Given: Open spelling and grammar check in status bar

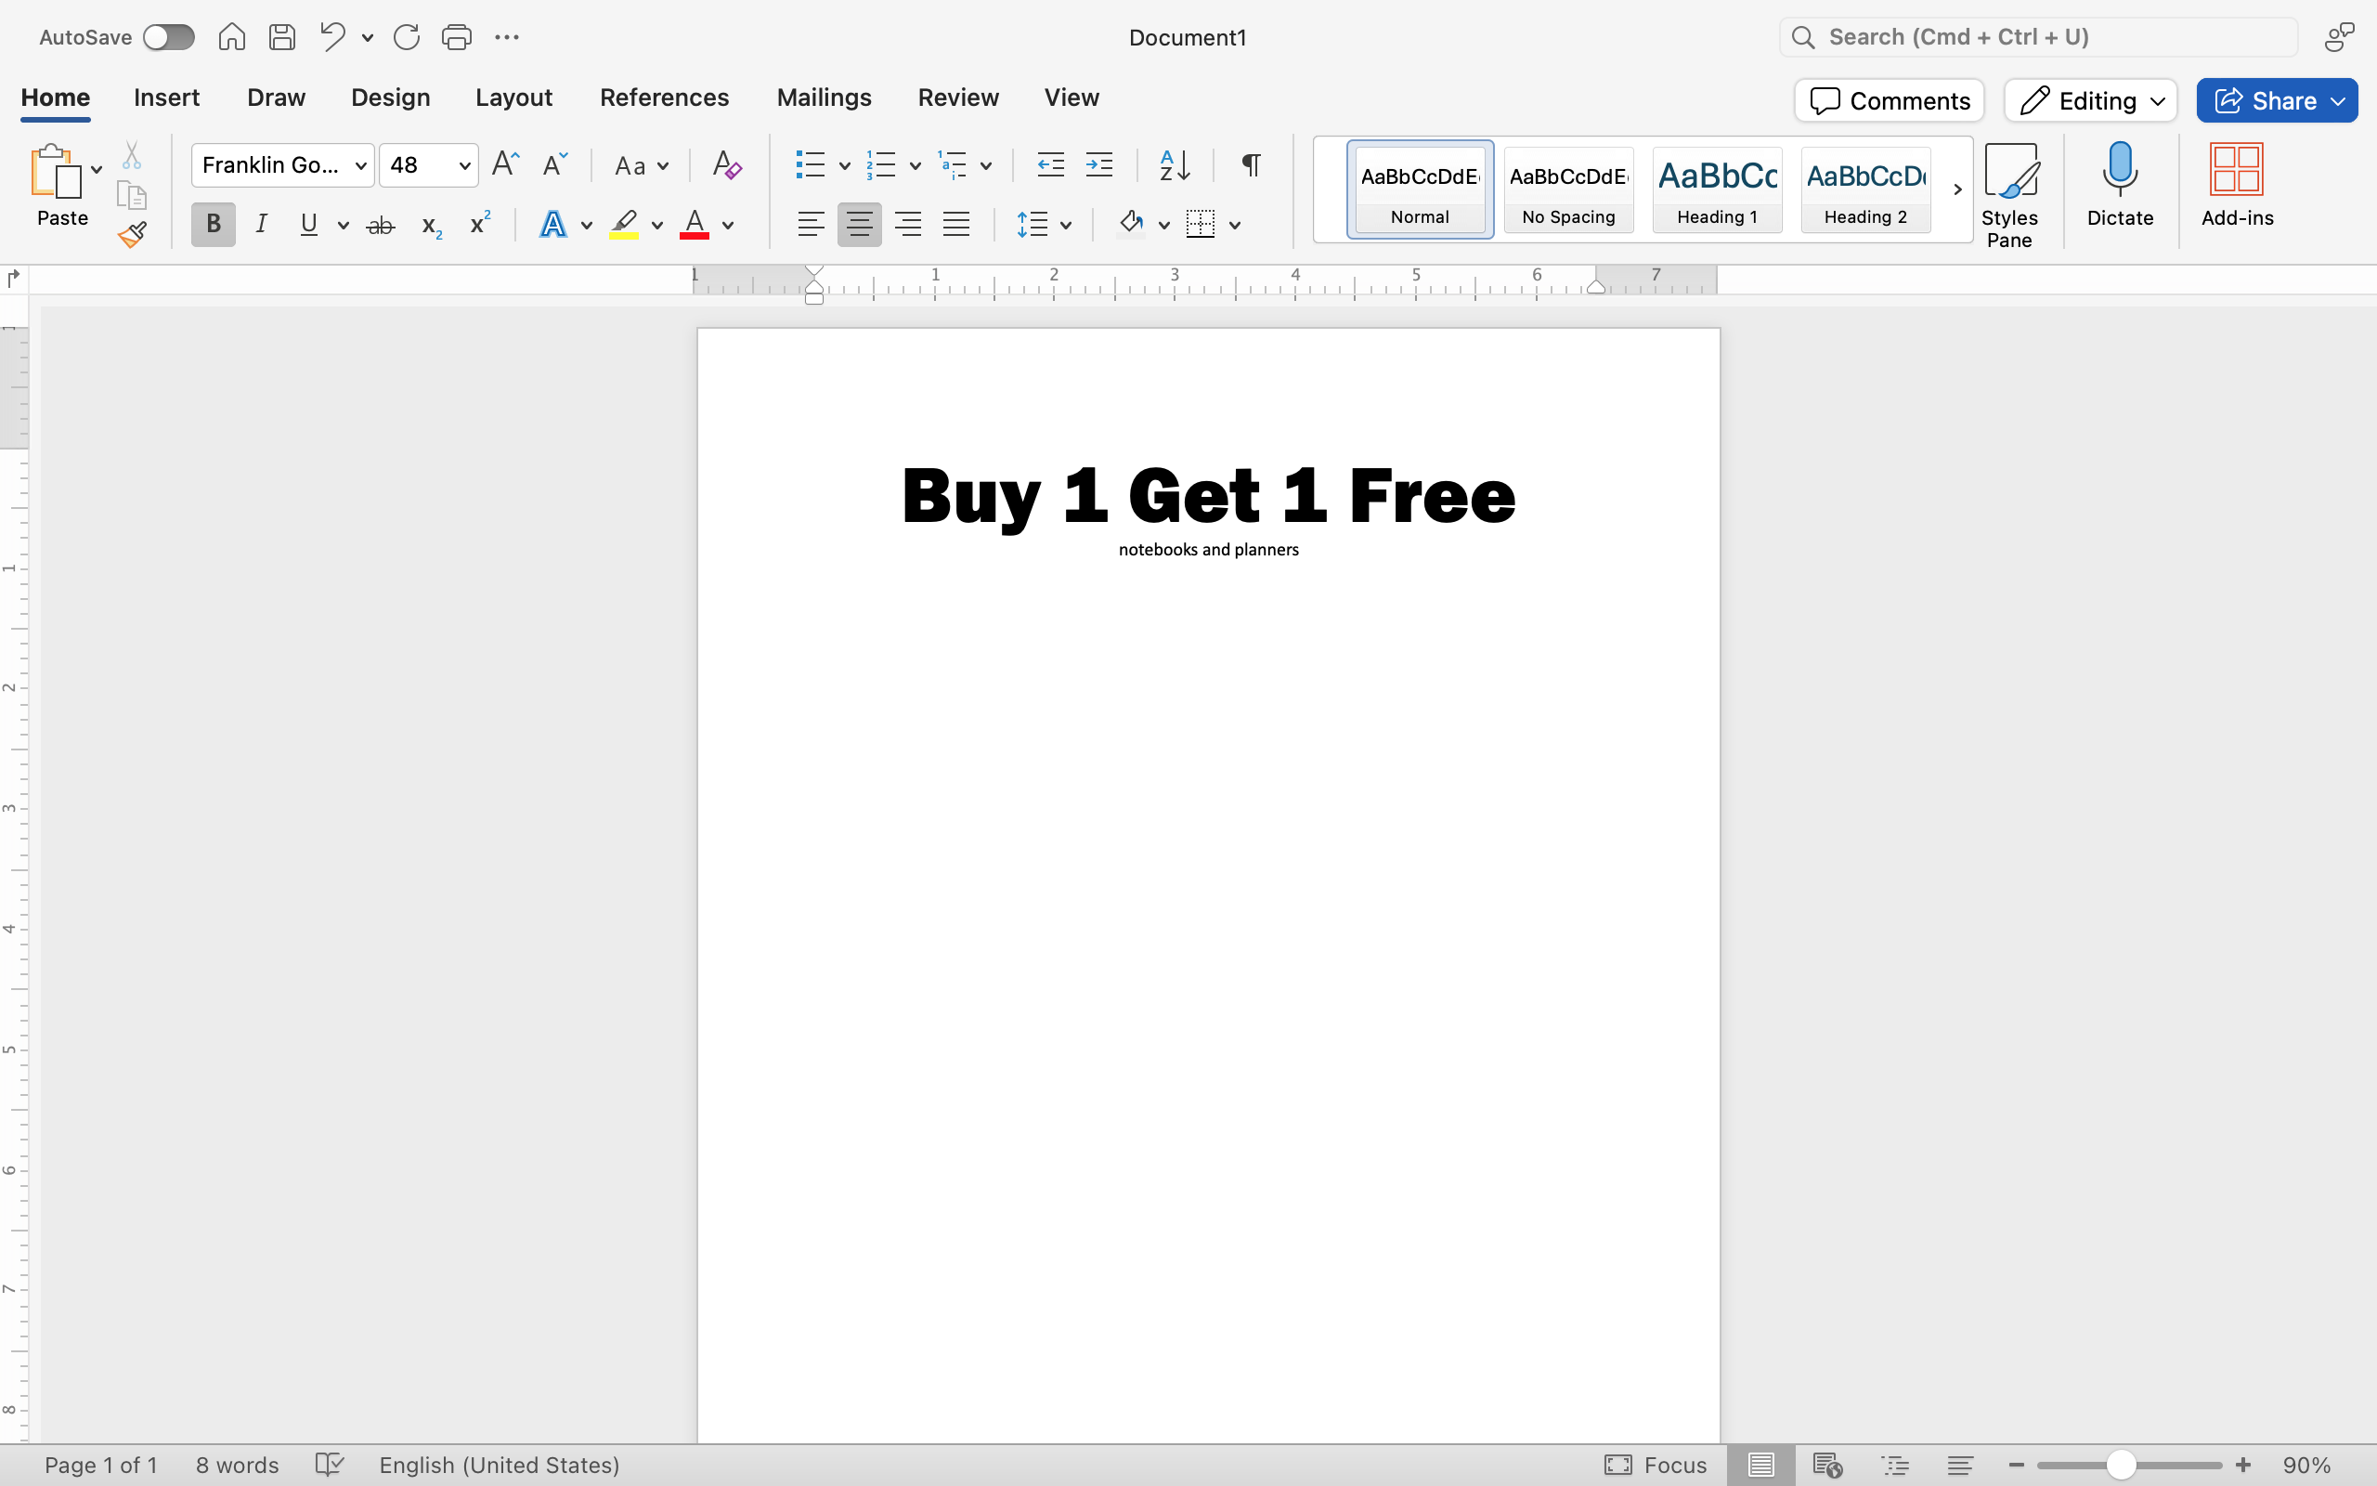Looking at the screenshot, I should tap(330, 1465).
